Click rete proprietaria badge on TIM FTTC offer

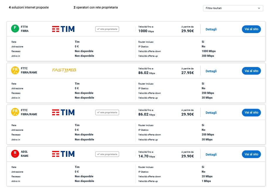click(107, 112)
